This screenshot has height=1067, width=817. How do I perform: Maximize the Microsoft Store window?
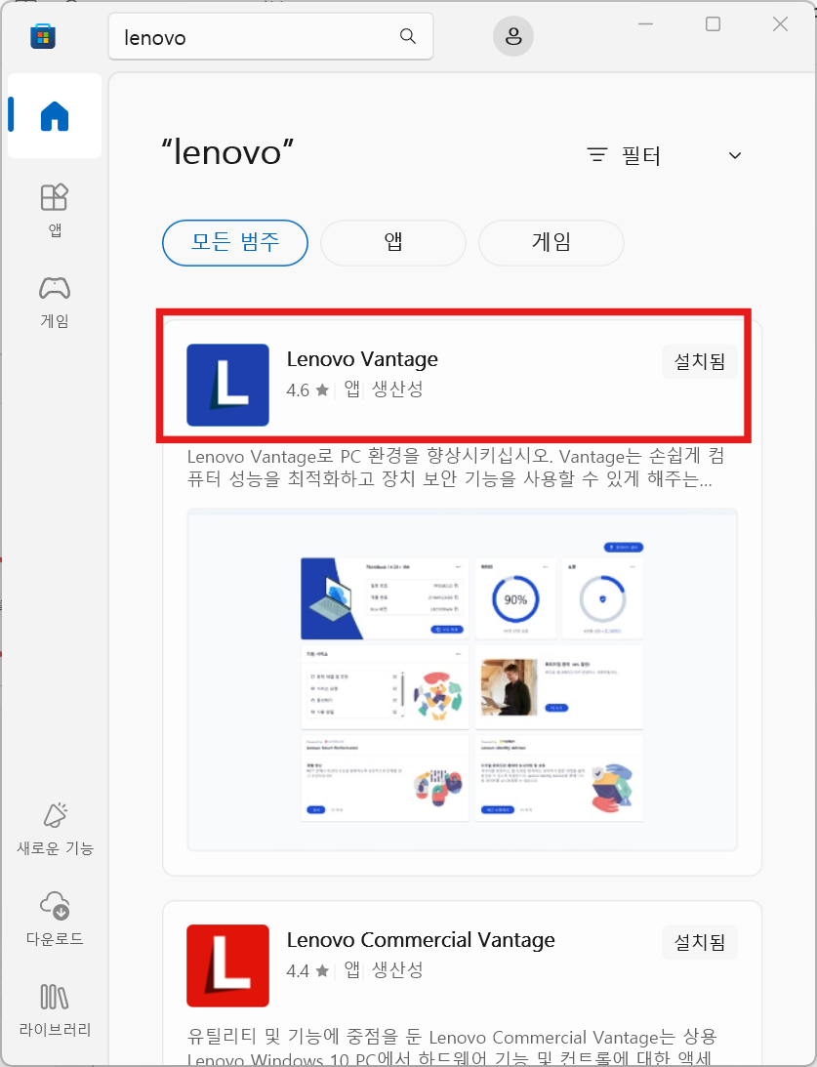point(713,24)
